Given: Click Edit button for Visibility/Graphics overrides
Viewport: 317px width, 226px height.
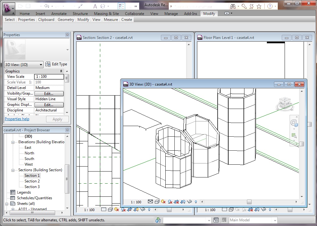Looking at the screenshot, I should click(49, 93).
